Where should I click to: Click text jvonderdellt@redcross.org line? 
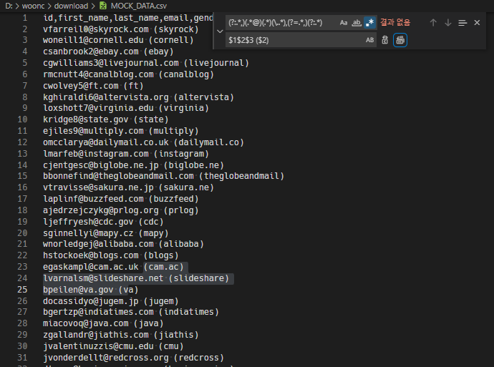point(133,358)
